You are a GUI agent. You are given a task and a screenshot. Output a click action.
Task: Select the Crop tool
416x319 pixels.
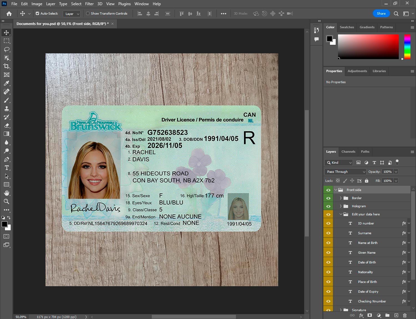pyautogui.click(x=7, y=66)
